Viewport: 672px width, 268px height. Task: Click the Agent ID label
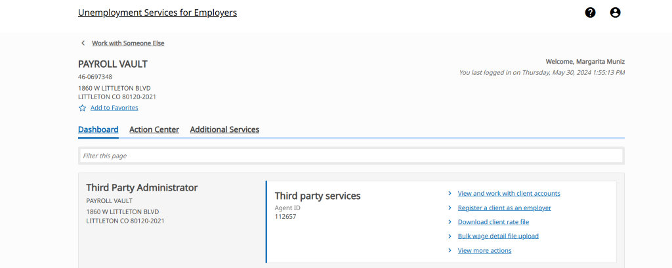click(x=287, y=208)
